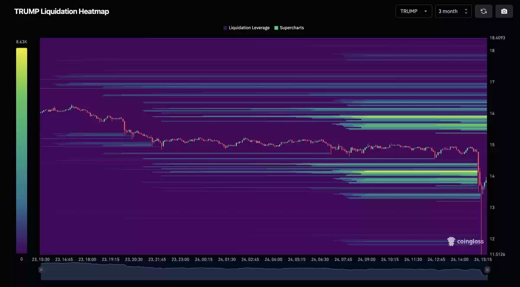520x287 pixels.
Task: Click the 16 price axis label
Action: pyautogui.click(x=492, y=114)
